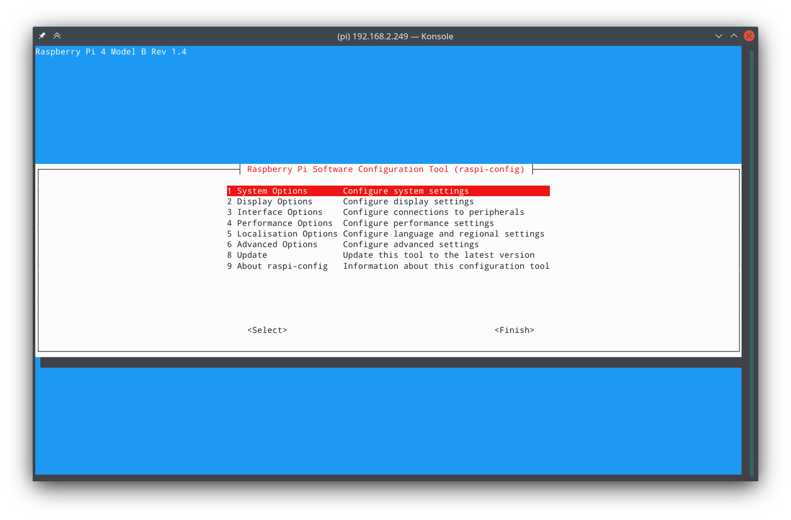This screenshot has width=791, height=520.
Task: Click the terminal's vertical scrollbar
Action: pos(751,262)
